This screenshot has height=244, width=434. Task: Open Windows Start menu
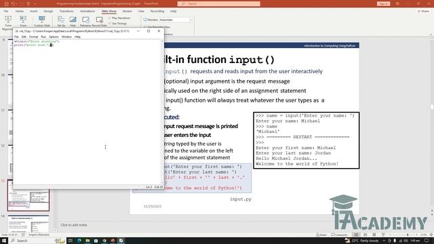pyautogui.click(x=4, y=241)
